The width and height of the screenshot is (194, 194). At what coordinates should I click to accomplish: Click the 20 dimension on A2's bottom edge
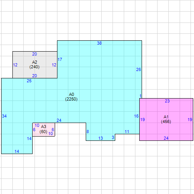[x=35, y=76]
